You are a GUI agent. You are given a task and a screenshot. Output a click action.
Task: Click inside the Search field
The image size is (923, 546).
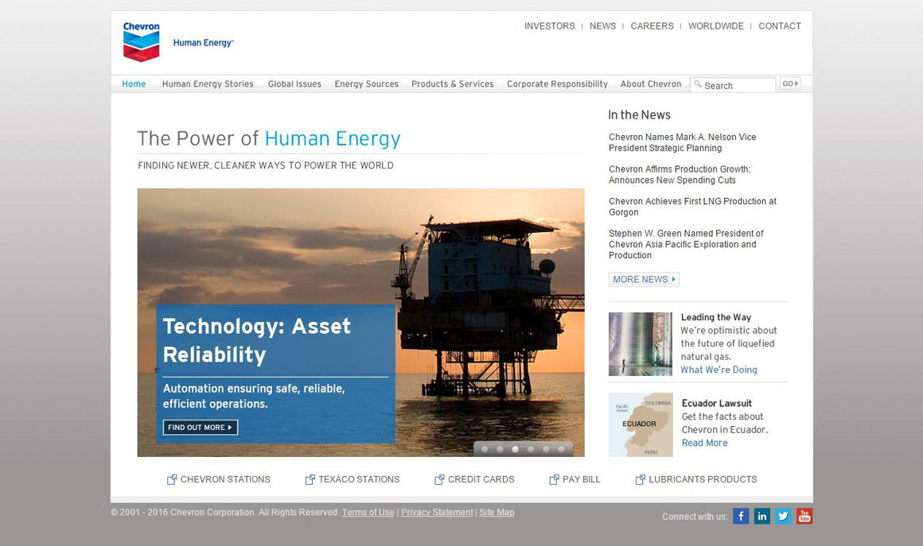click(x=733, y=84)
